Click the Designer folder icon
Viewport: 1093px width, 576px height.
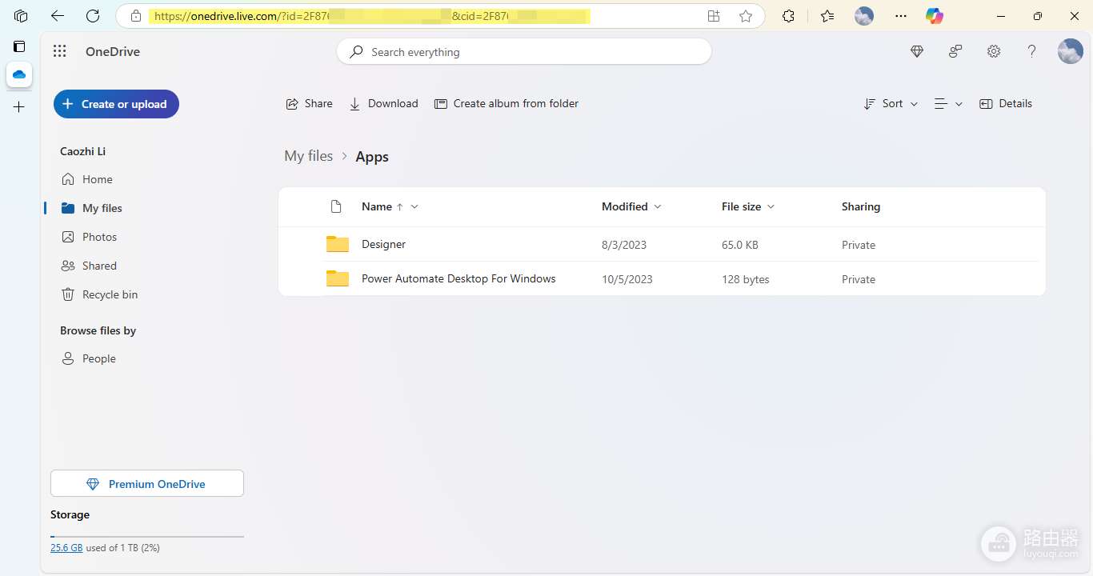pos(338,244)
